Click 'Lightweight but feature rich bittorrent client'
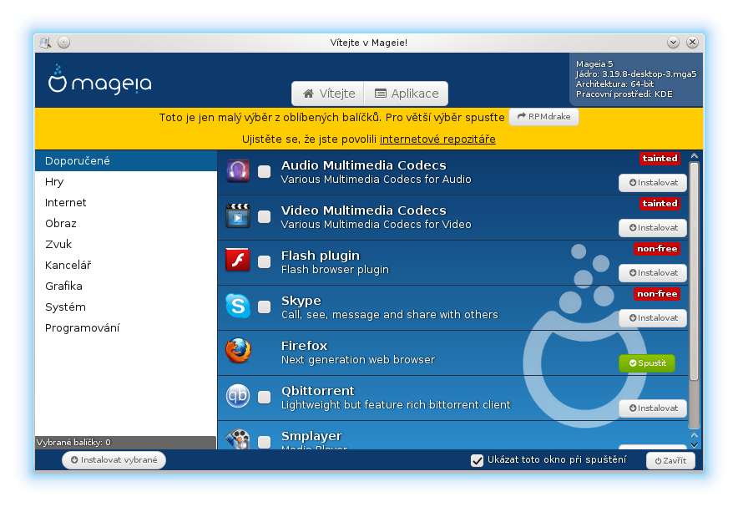Screen dimensions: 738x507 [x=396, y=405]
